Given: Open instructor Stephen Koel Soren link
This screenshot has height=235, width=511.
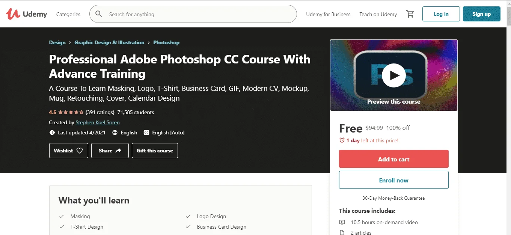Looking at the screenshot, I should tap(98, 122).
